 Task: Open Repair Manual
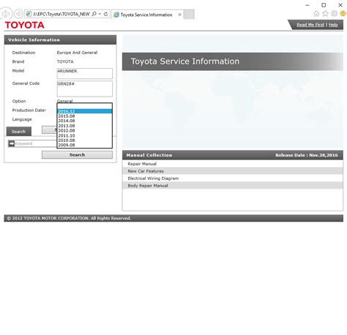(142, 164)
